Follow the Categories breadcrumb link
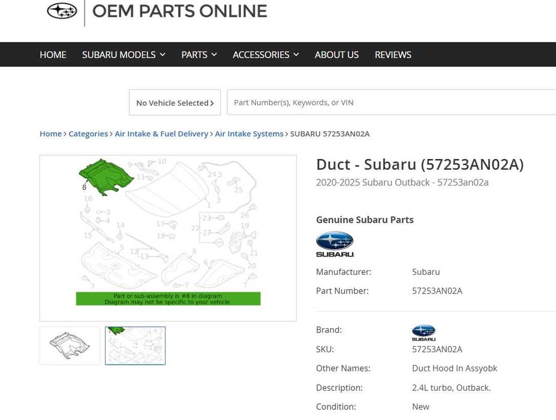Image resolution: width=556 pixels, height=420 pixels. (88, 134)
